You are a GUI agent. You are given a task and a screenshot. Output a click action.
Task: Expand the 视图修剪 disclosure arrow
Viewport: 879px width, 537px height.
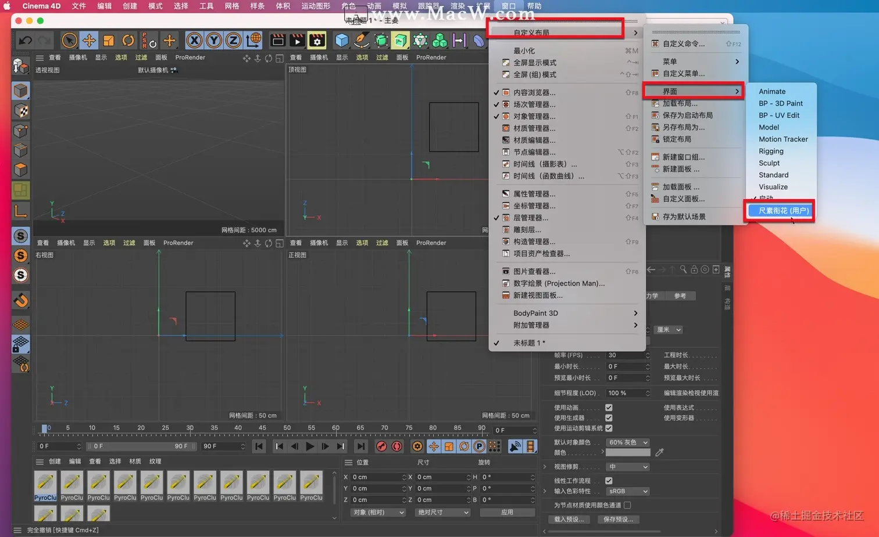pyautogui.click(x=545, y=467)
